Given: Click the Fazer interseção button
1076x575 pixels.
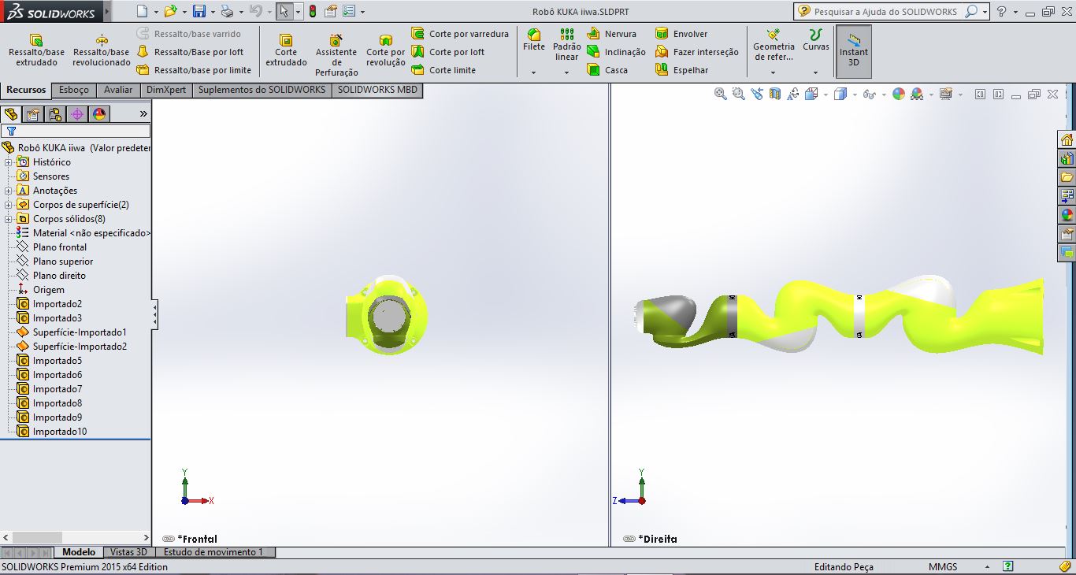Looking at the screenshot, I should (x=697, y=52).
